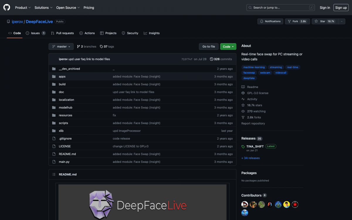This screenshot has width=352, height=220.
Task: Click the README.md file icon
Action: tap(54, 154)
